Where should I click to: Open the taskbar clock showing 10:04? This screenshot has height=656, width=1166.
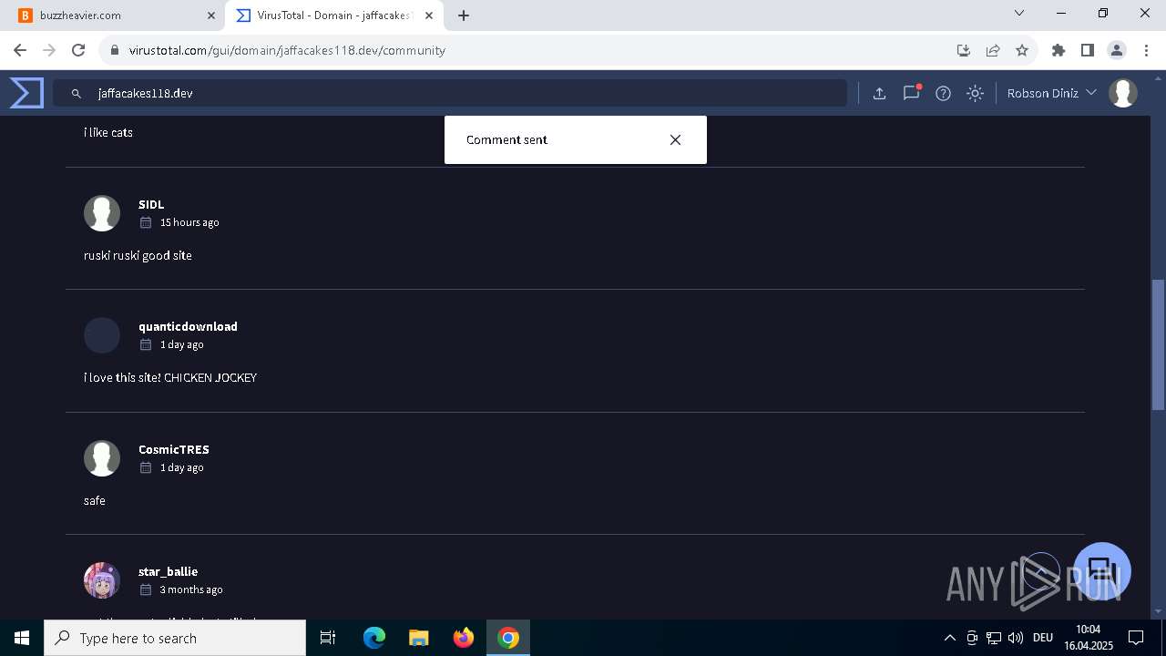coord(1088,637)
